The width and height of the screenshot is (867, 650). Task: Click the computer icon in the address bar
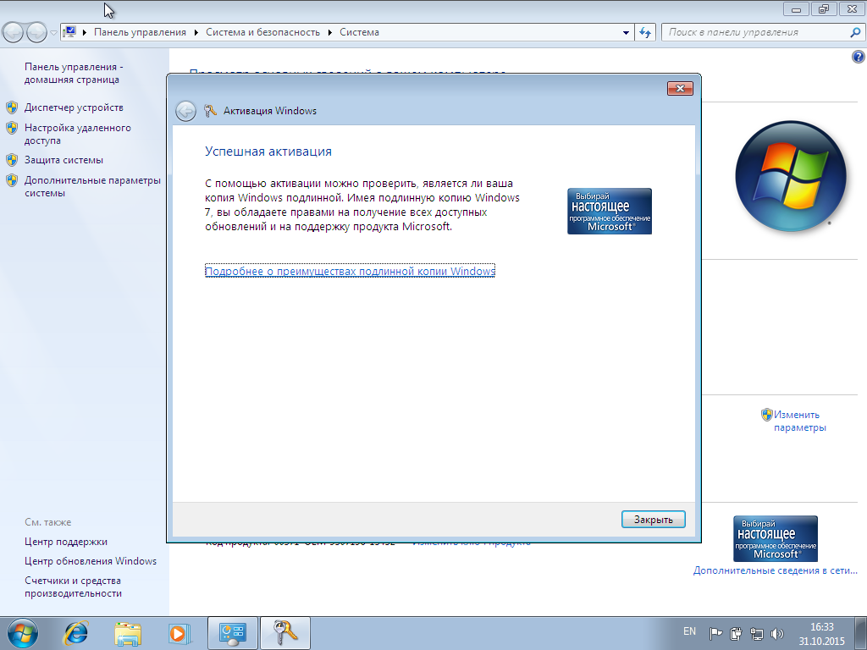(69, 32)
